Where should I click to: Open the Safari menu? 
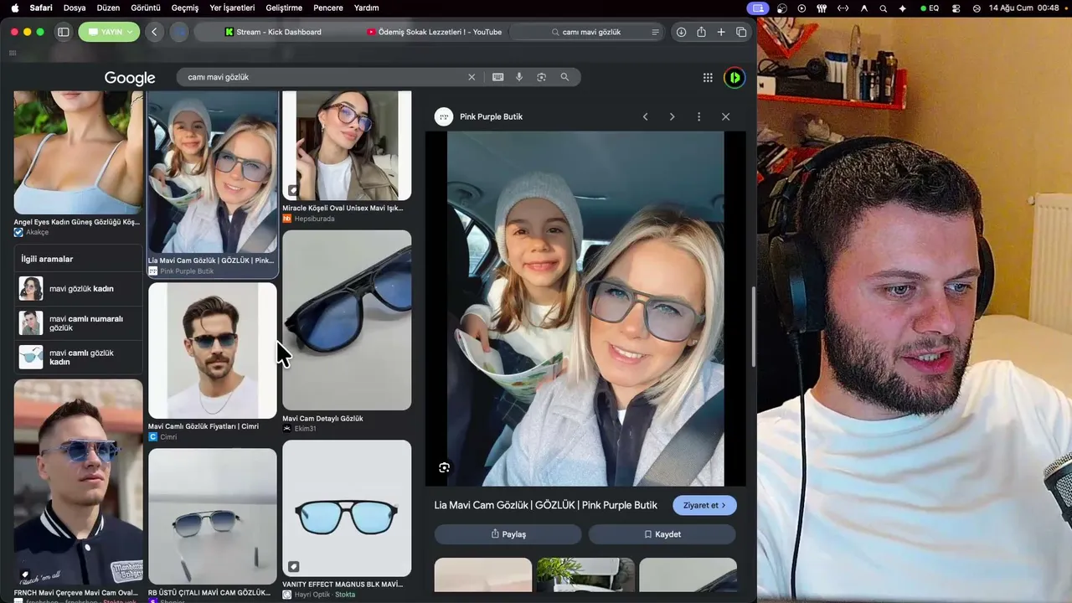click(x=41, y=8)
